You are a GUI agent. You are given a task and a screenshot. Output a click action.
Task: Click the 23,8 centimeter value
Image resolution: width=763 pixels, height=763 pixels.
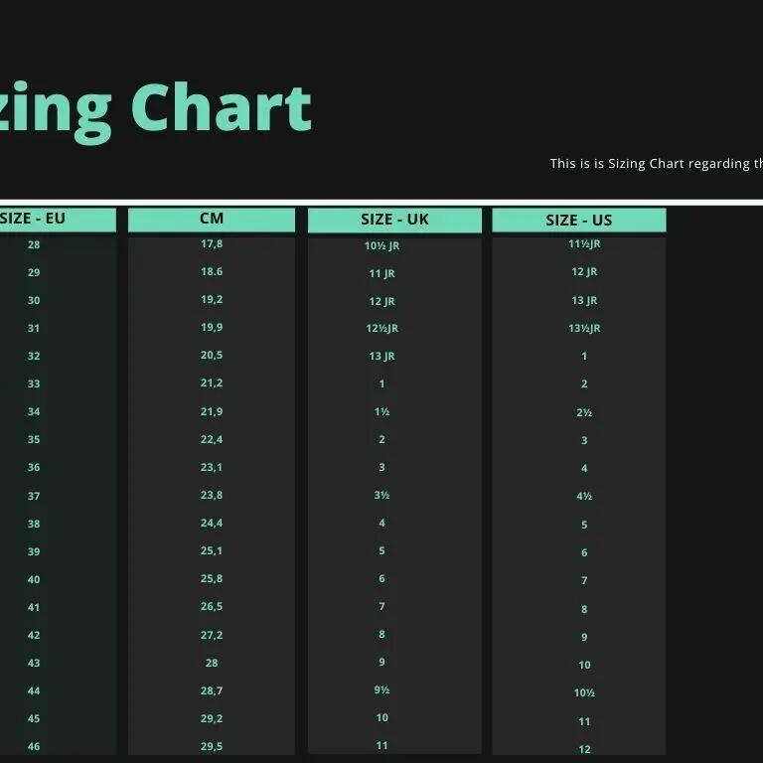[212, 495]
